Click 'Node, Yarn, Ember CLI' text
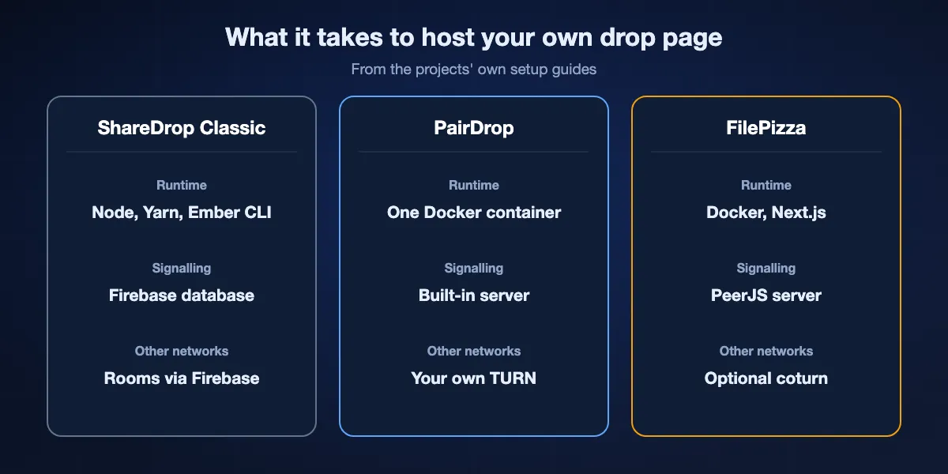The height and width of the screenshot is (474, 948). pos(182,213)
